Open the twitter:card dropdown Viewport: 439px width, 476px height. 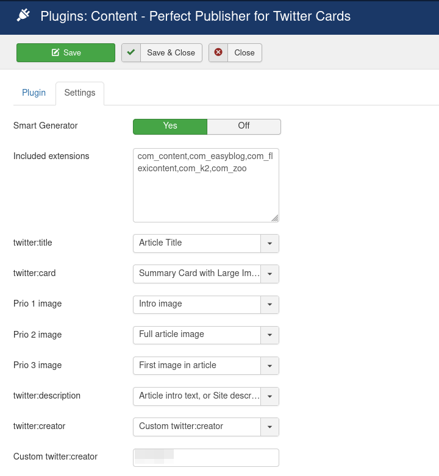pyautogui.click(x=206, y=274)
